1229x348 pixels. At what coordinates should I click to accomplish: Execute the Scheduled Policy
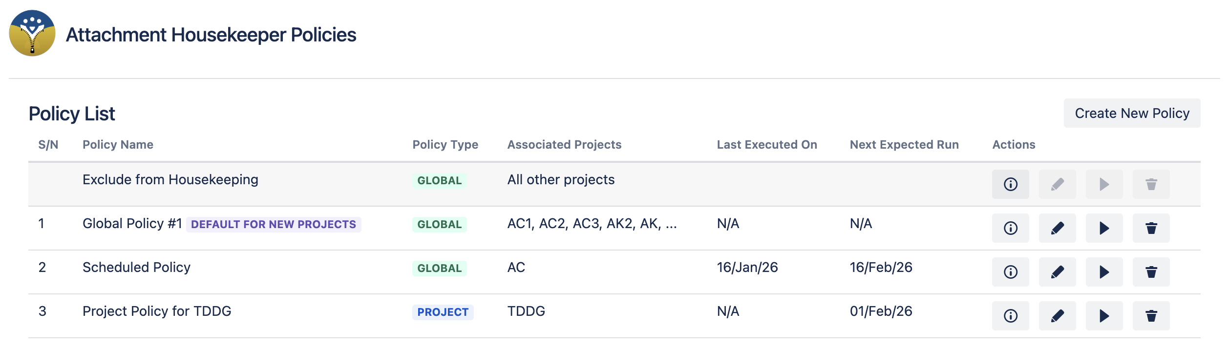coord(1104,272)
